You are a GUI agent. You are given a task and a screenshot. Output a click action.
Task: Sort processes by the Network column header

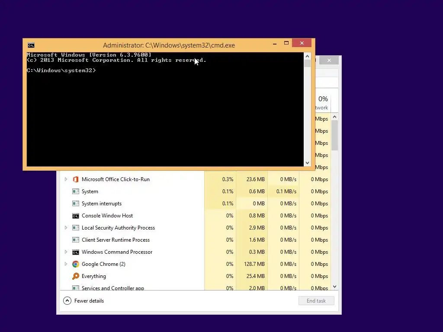pyautogui.click(x=323, y=103)
